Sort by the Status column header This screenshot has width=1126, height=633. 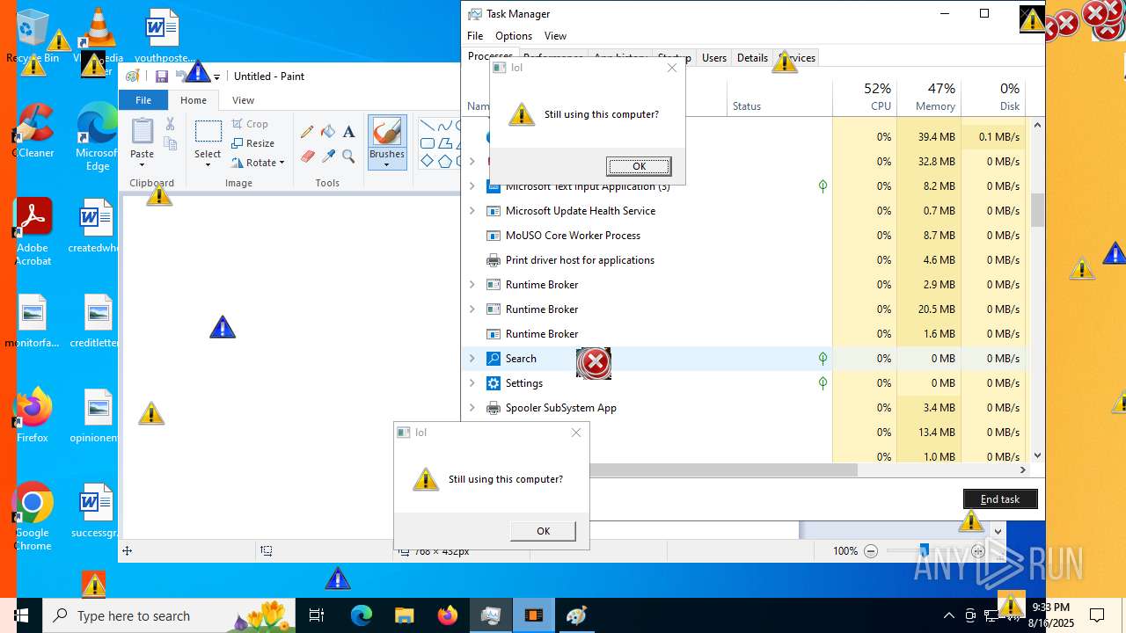point(779,98)
